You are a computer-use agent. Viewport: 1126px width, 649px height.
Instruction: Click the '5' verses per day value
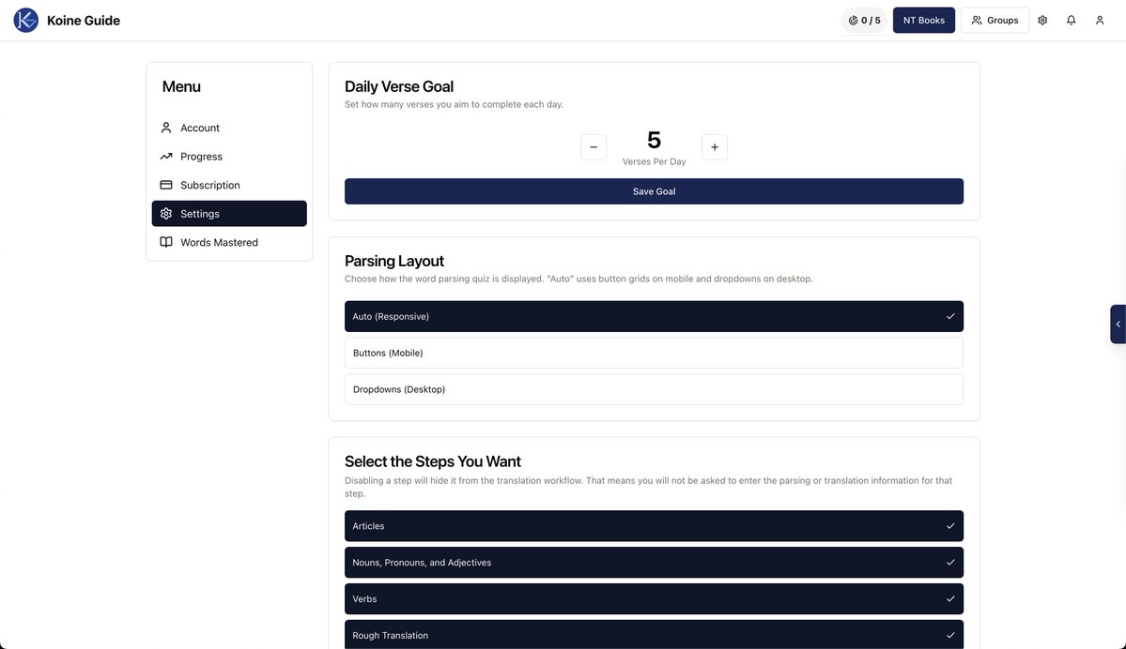tap(654, 139)
